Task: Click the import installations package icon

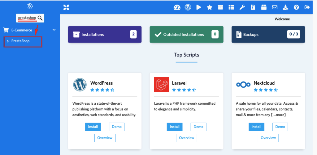Action: pos(264,7)
